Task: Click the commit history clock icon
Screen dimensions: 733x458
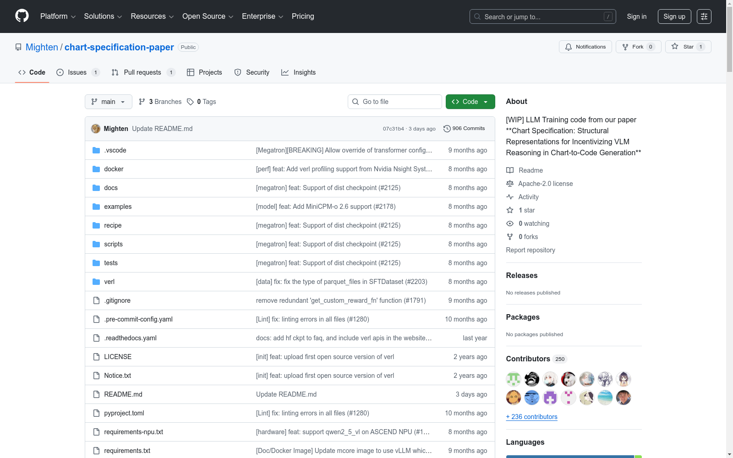Action: coord(447,129)
